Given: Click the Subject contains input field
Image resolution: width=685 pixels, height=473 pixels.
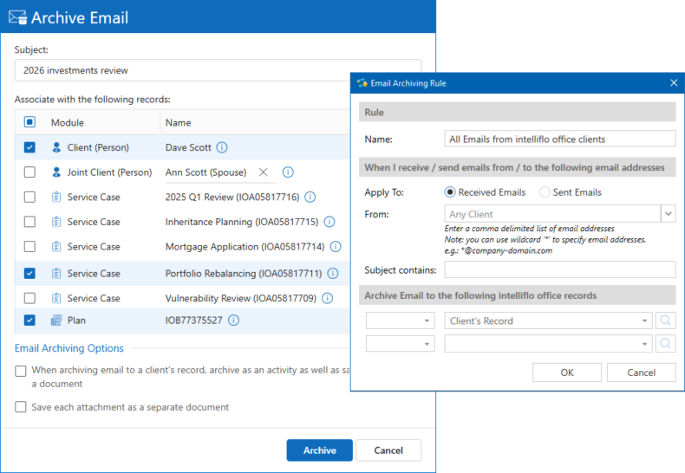Looking at the screenshot, I should tap(559, 270).
